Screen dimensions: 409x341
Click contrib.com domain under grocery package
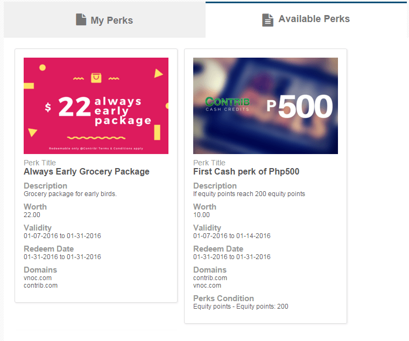click(41, 286)
